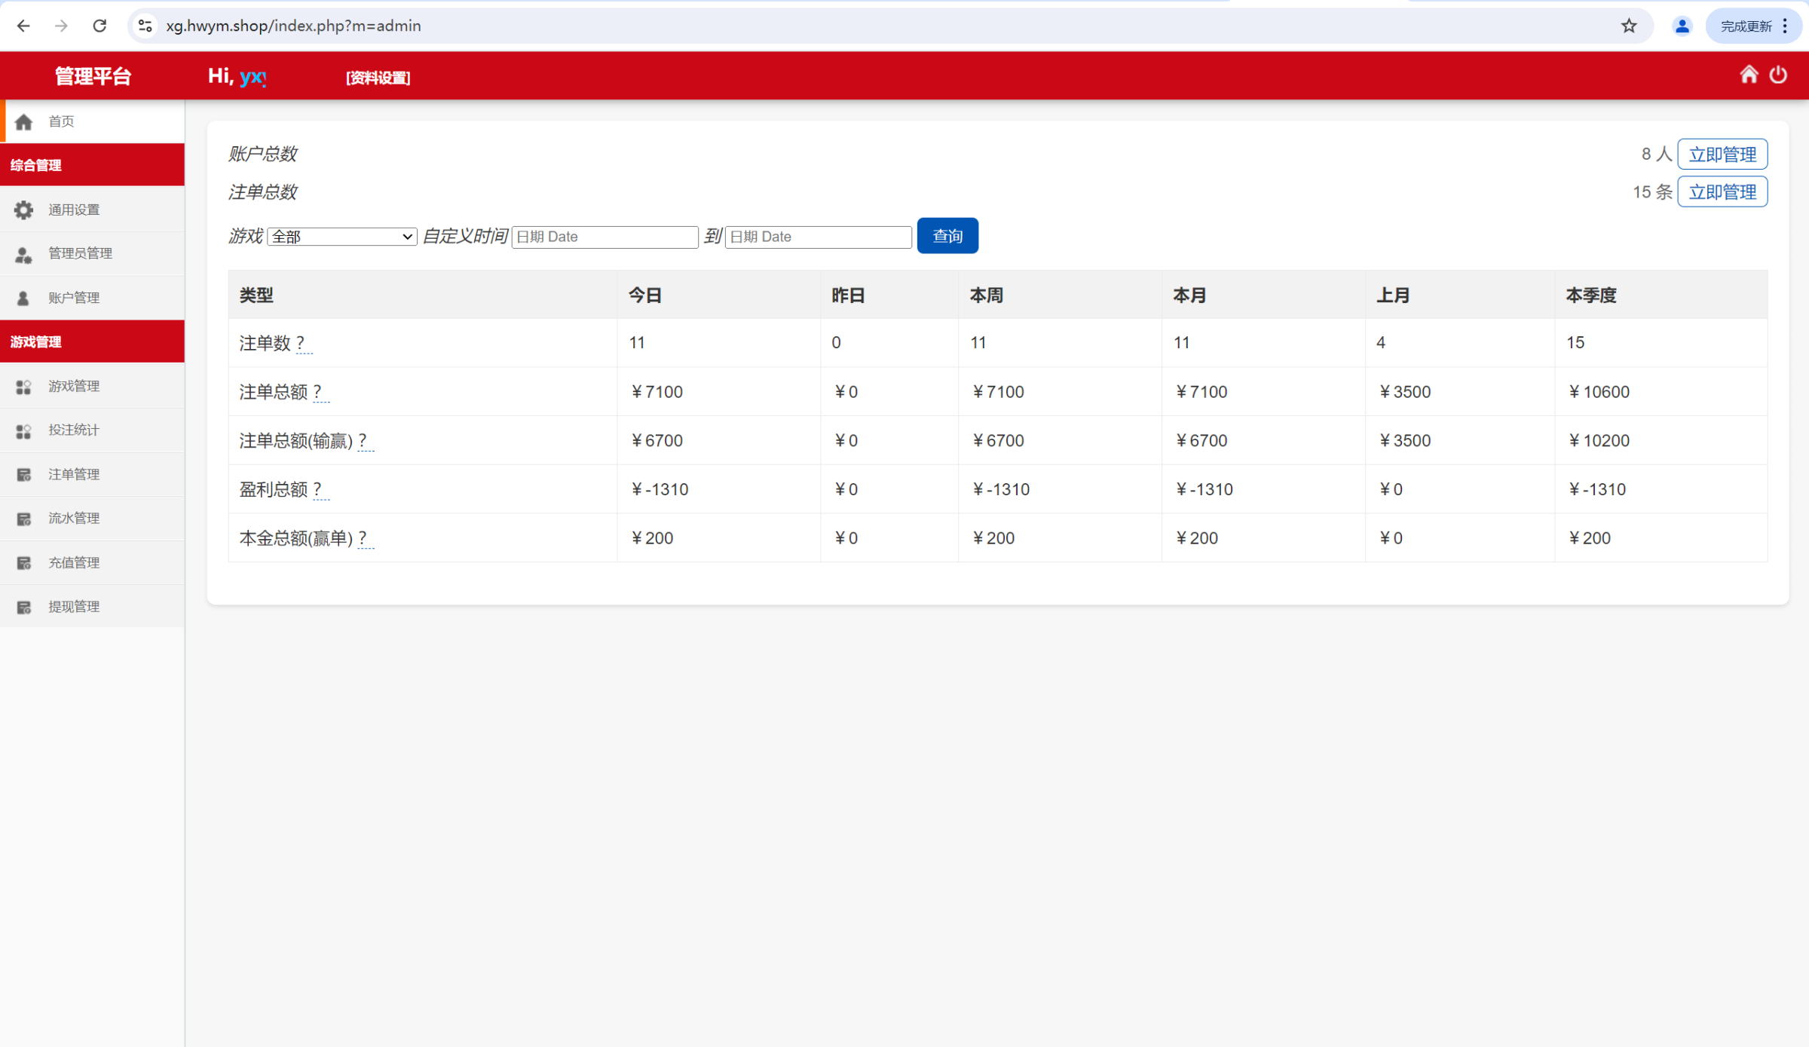Click the help question mark beside 盈利总额
1809x1047 pixels.
pyautogui.click(x=318, y=489)
